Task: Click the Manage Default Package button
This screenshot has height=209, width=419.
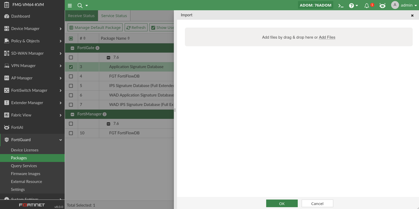Action: pos(95,28)
